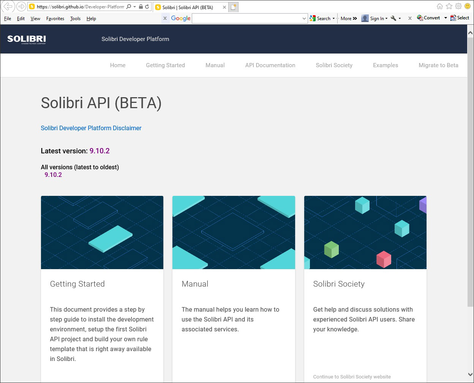This screenshot has height=383, width=474.
Task: Click the Convert toolbar button
Action: 428,18
